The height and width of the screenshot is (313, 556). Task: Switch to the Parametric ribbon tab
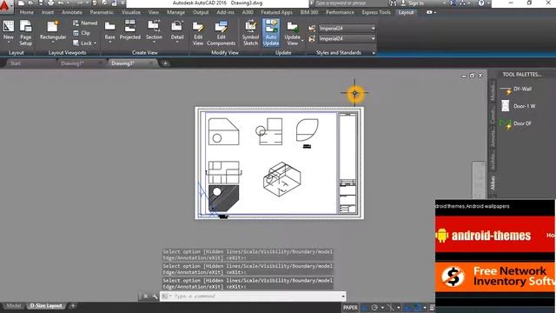tap(102, 12)
